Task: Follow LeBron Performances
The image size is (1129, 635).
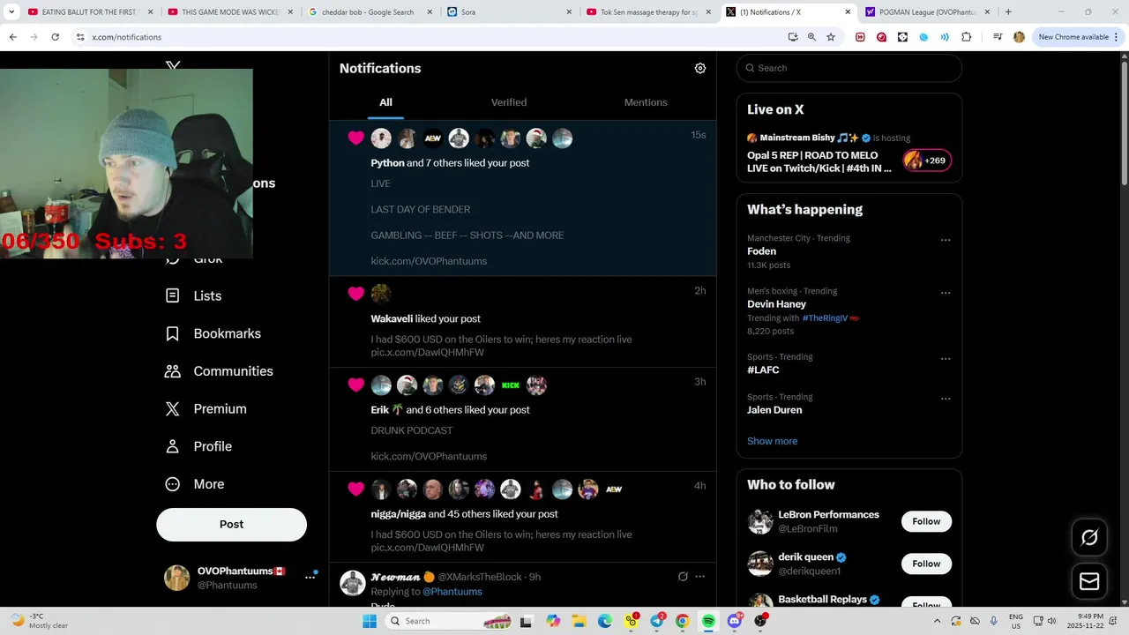Action: point(926,521)
